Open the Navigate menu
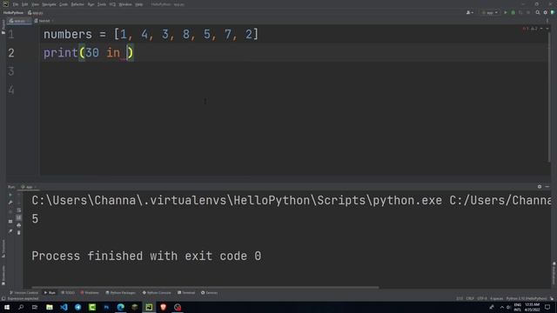The image size is (557, 313). point(49,4)
